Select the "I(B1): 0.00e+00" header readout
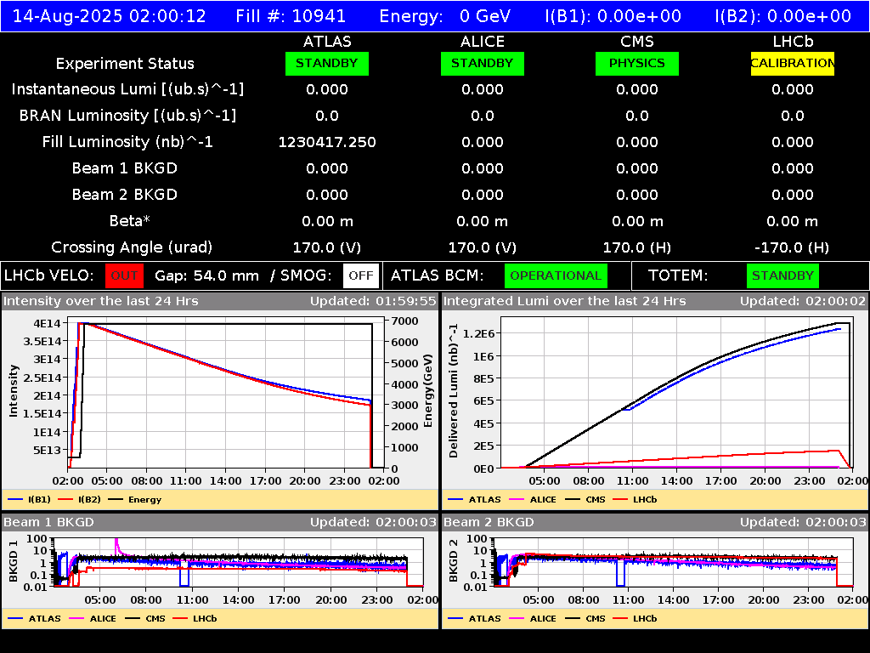The width and height of the screenshot is (870, 653). pyautogui.click(x=613, y=16)
